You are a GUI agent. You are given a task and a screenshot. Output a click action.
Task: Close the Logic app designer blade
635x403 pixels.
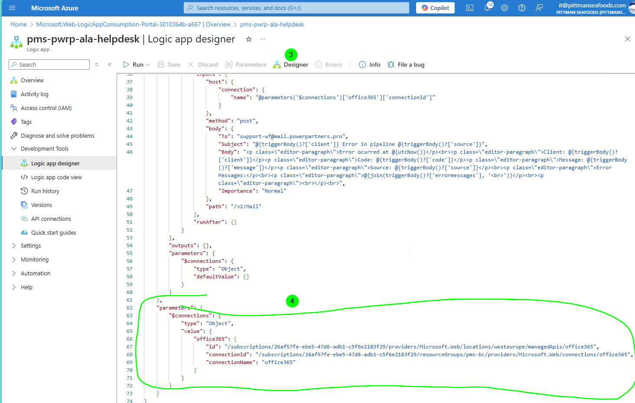(x=627, y=39)
